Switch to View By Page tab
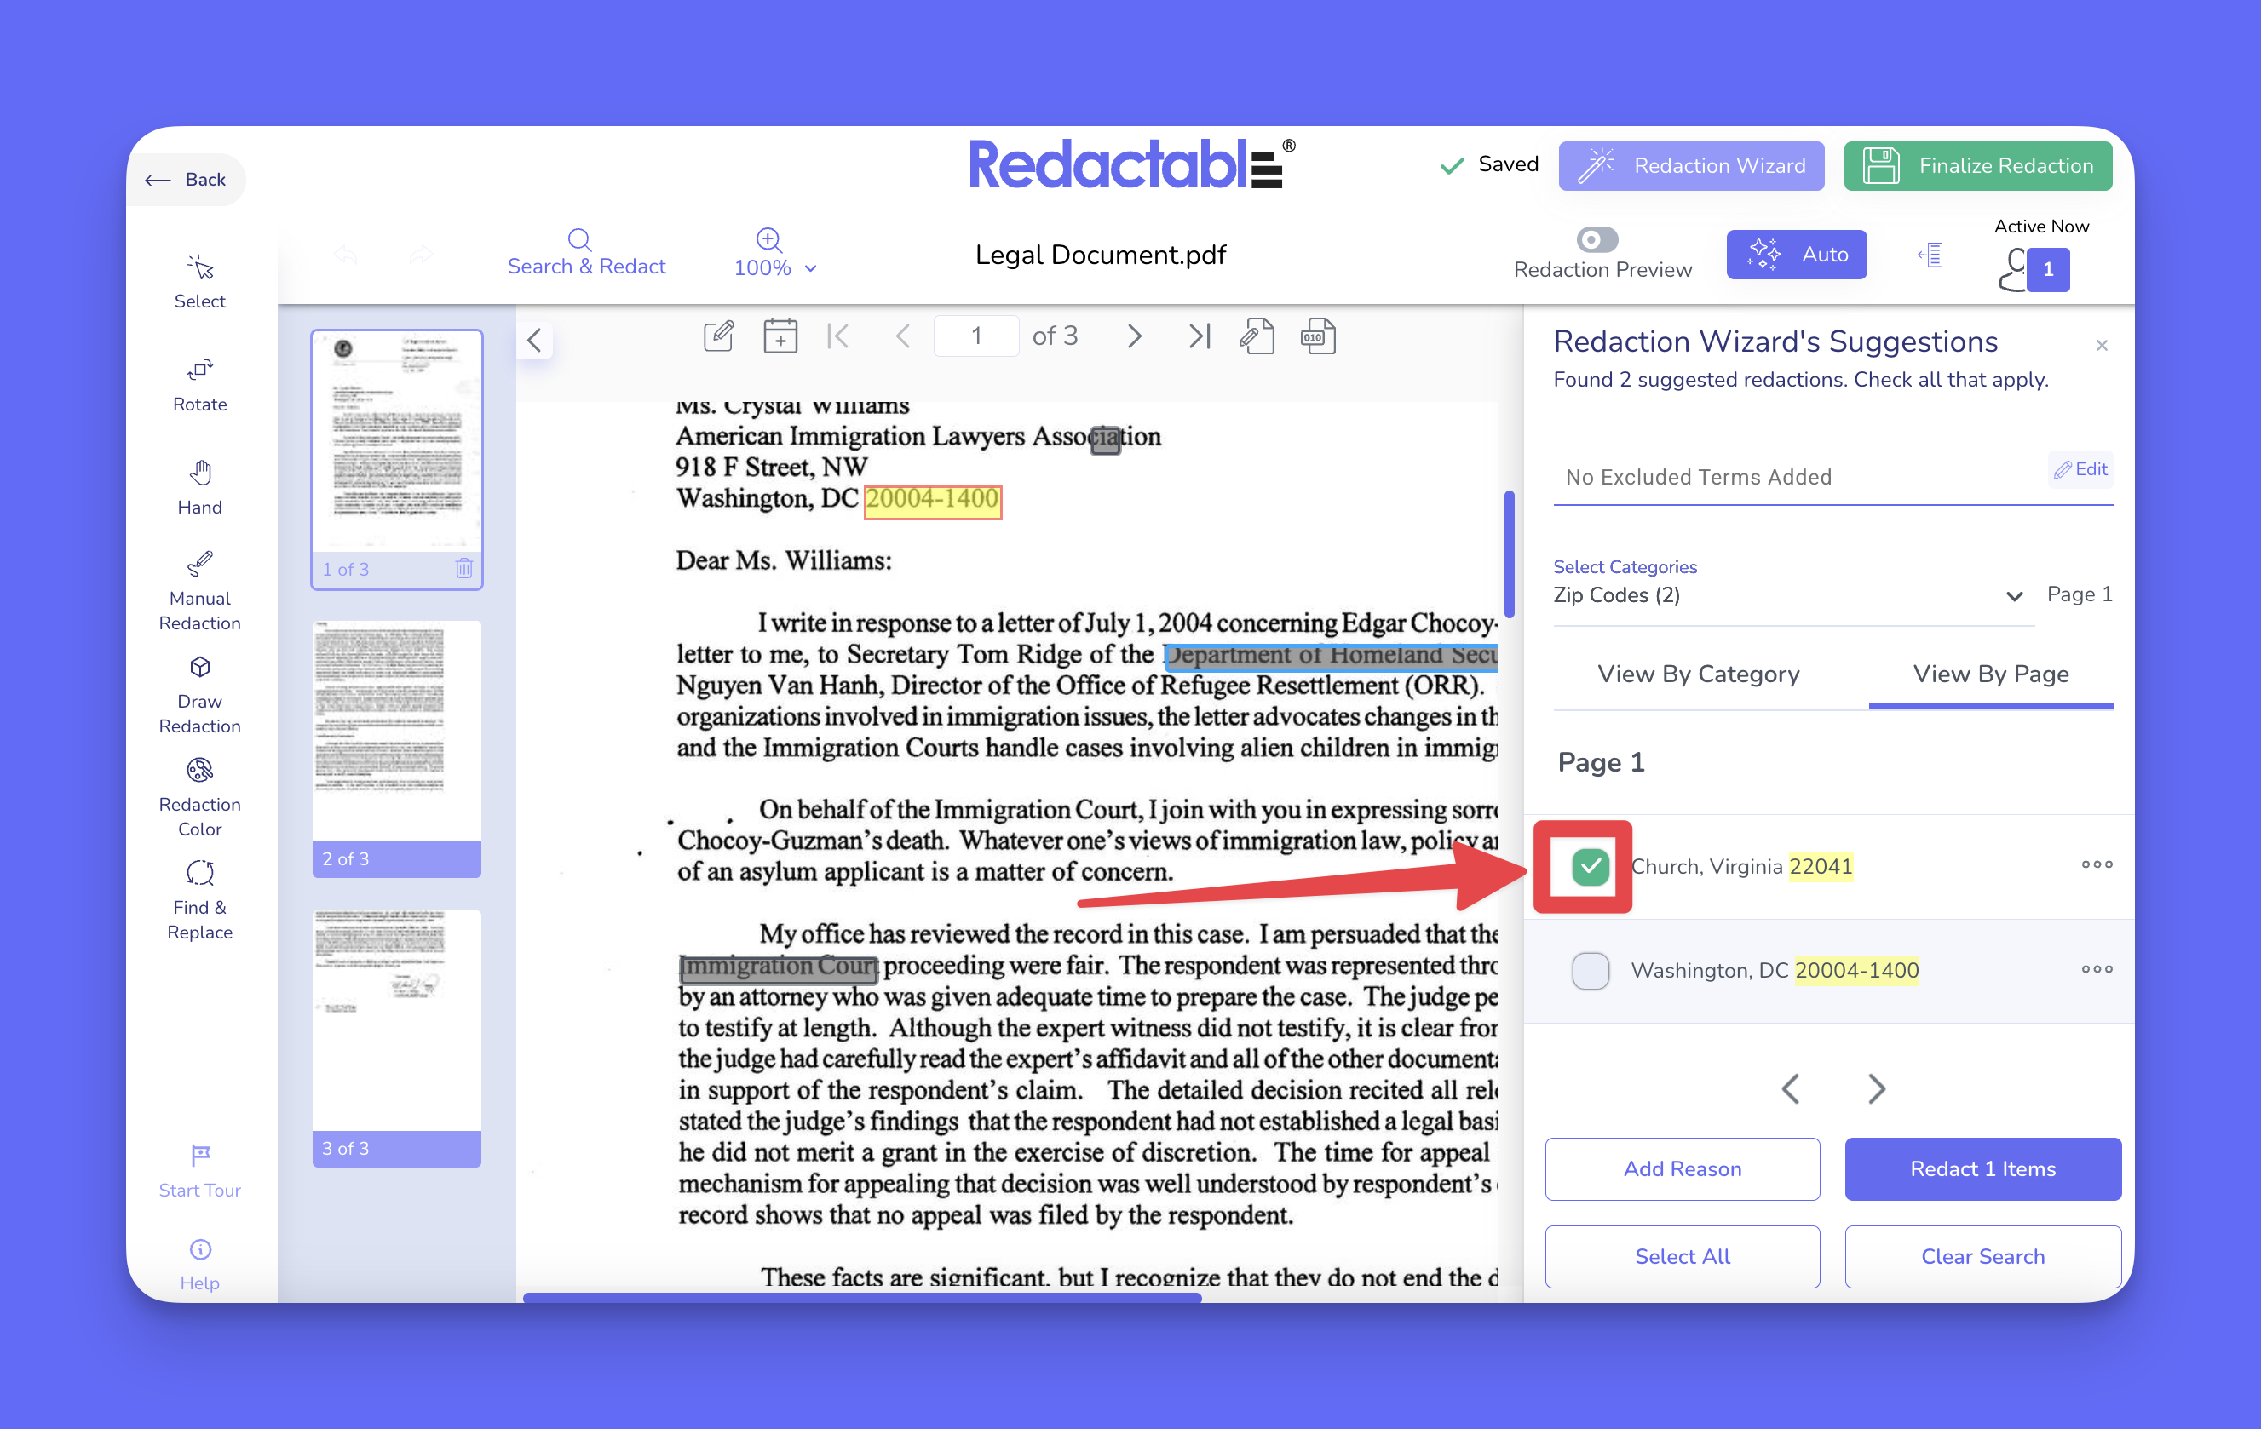2261x1429 pixels. [x=1991, y=674]
